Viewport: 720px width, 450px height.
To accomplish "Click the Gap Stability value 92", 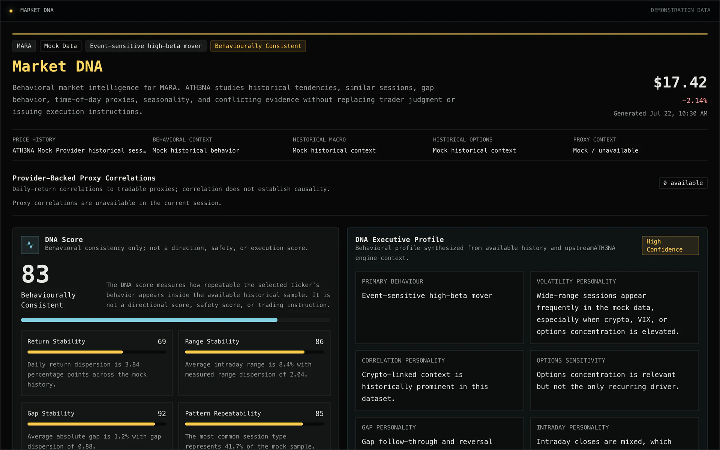I will tap(162, 414).
